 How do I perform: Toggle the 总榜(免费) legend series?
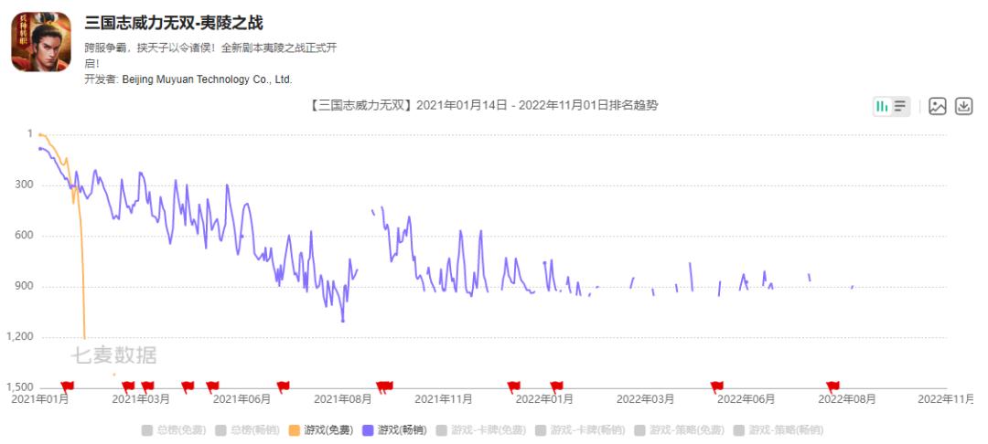pos(174,430)
